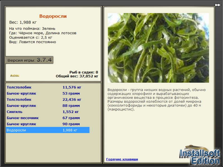
Task: Click the Где: Чёрное море location line
Action: pos(43,33)
